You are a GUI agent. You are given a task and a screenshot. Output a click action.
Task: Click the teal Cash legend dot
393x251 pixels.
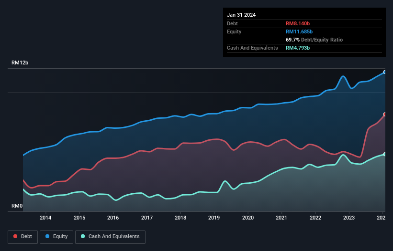(x=83, y=236)
